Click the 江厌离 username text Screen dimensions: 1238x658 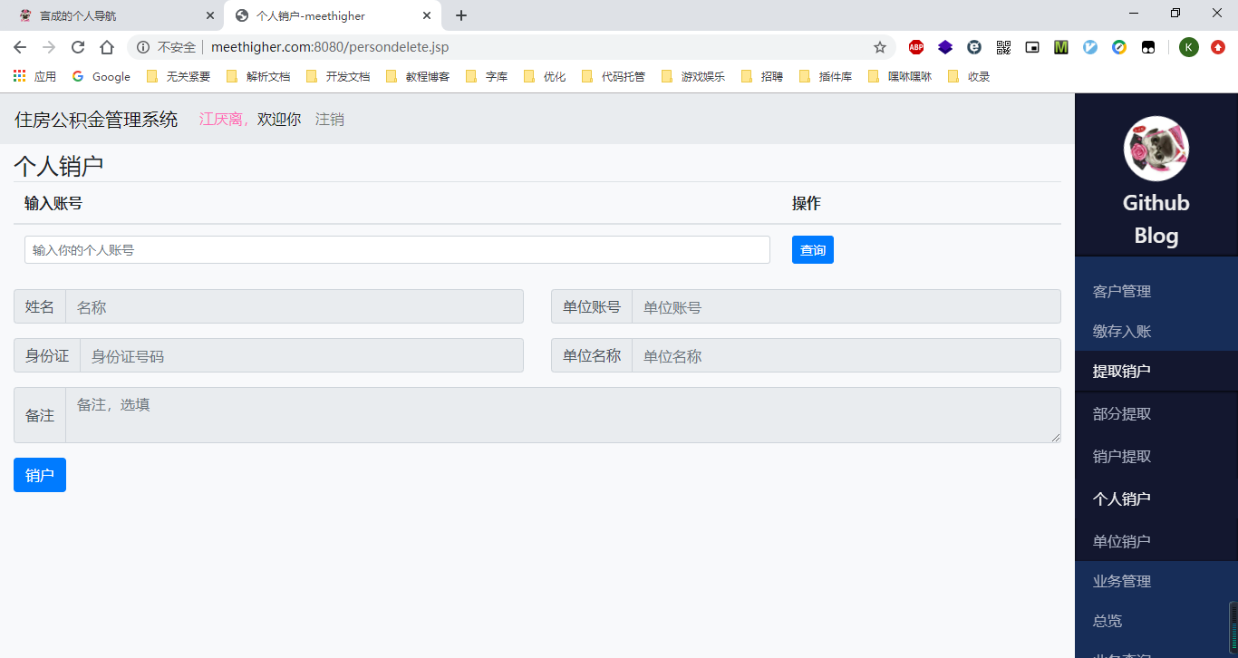point(221,120)
